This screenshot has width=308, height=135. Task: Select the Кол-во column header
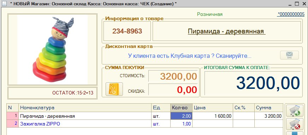(181, 108)
